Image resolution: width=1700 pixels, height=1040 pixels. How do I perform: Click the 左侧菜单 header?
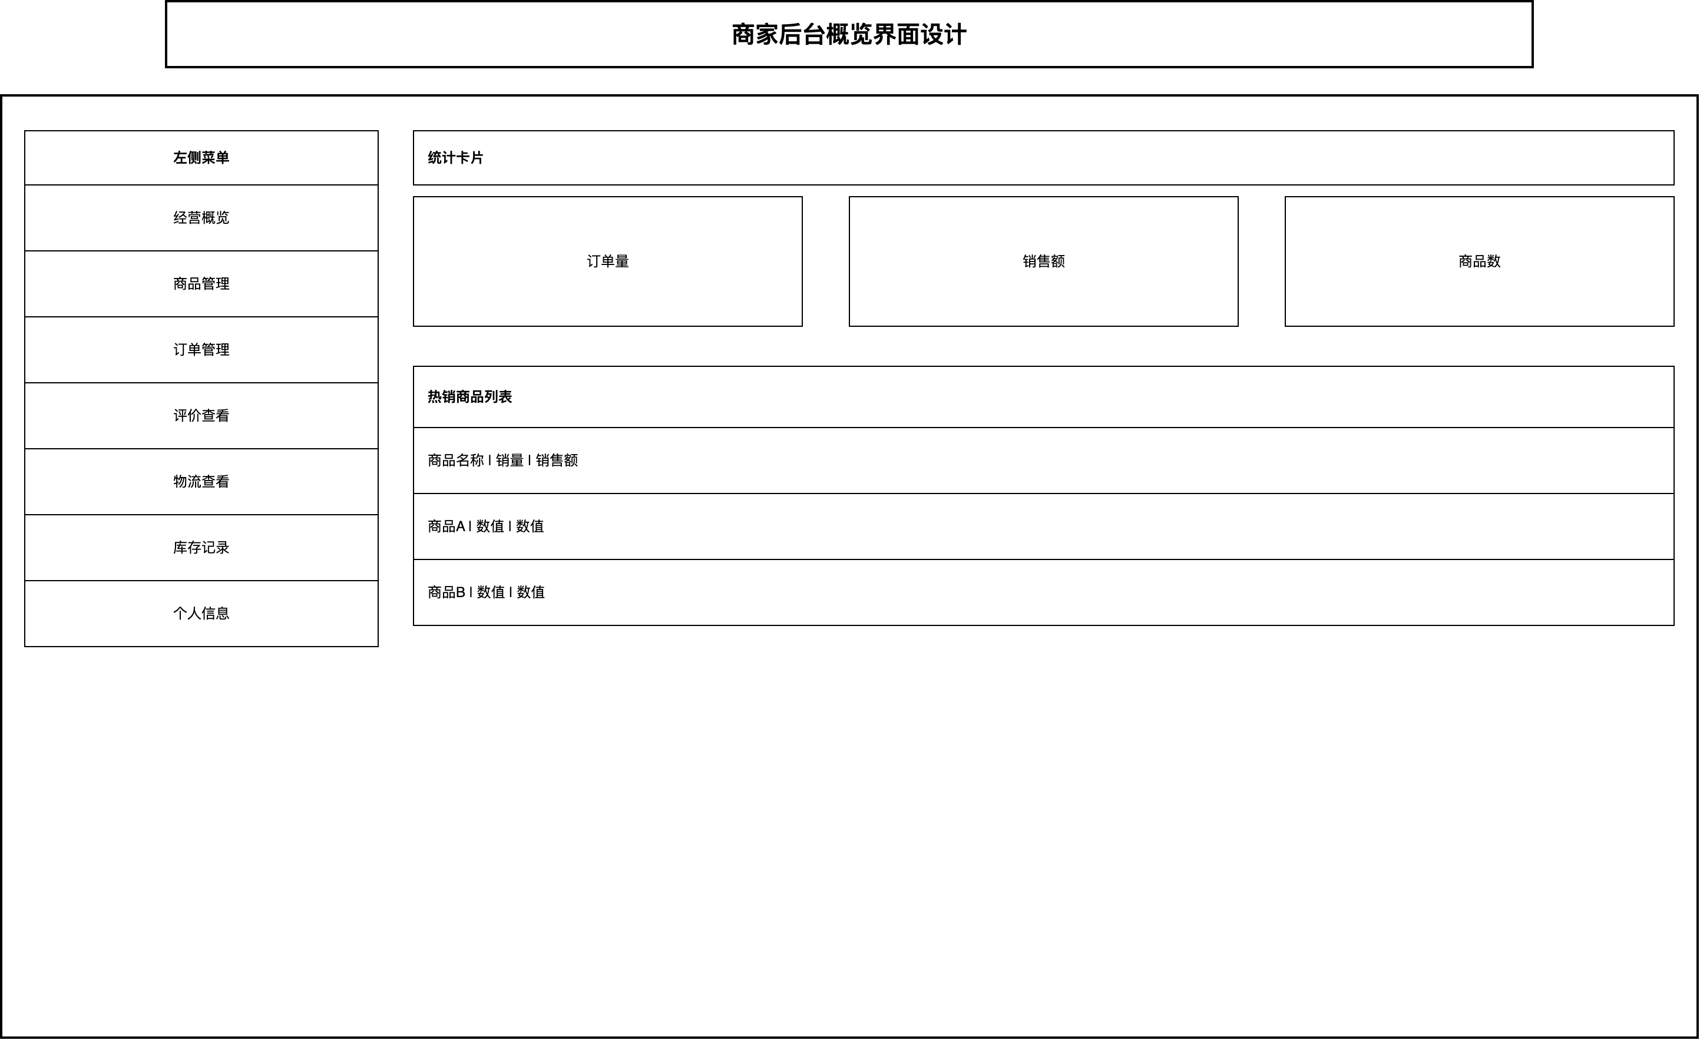[201, 158]
